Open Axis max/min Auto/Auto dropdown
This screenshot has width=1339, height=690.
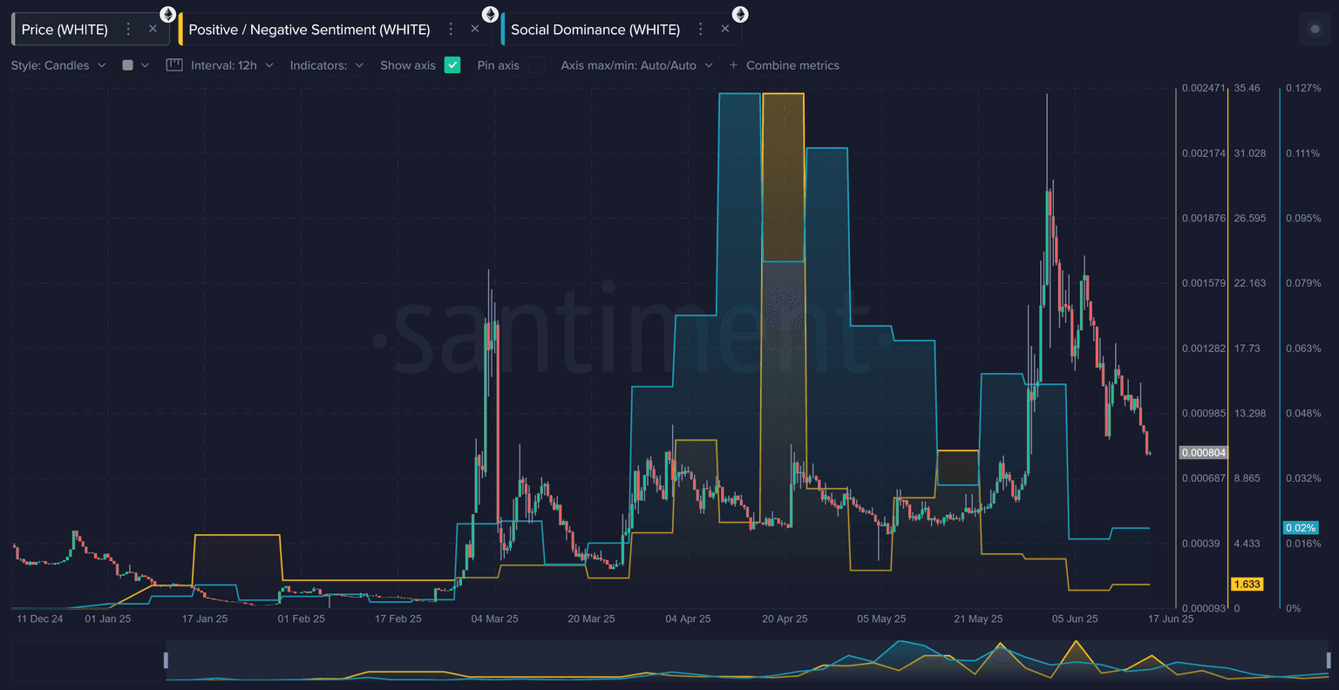636,65
